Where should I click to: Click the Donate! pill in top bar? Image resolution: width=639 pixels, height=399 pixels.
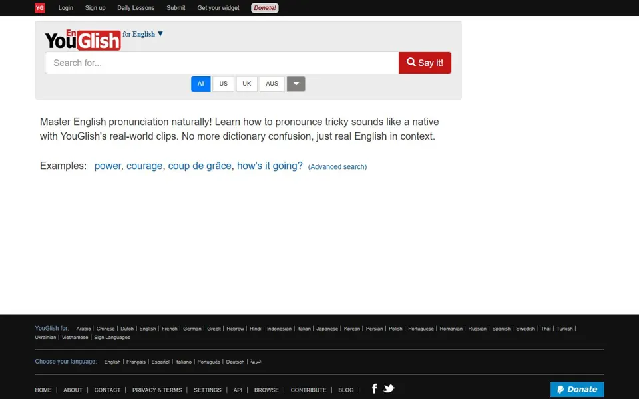coord(264,8)
